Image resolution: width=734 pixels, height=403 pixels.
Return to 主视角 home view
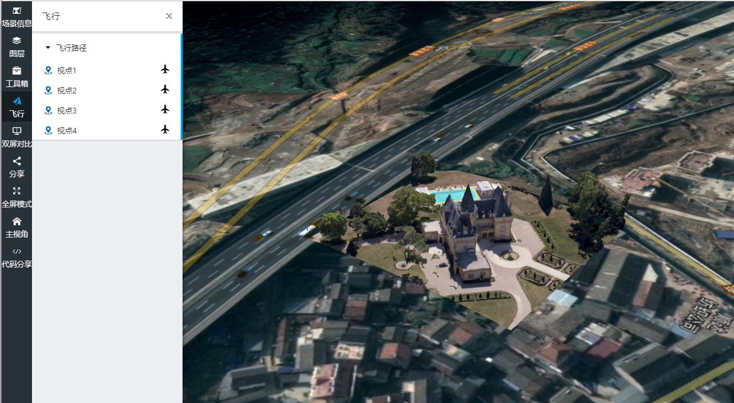click(x=16, y=227)
